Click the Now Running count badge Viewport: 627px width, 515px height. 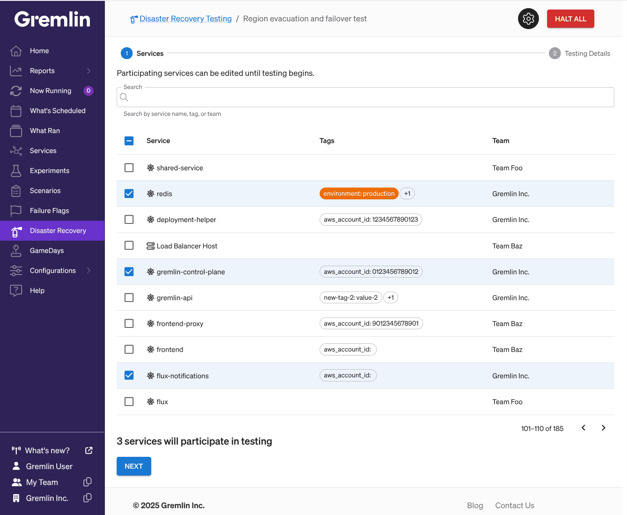[x=89, y=91]
